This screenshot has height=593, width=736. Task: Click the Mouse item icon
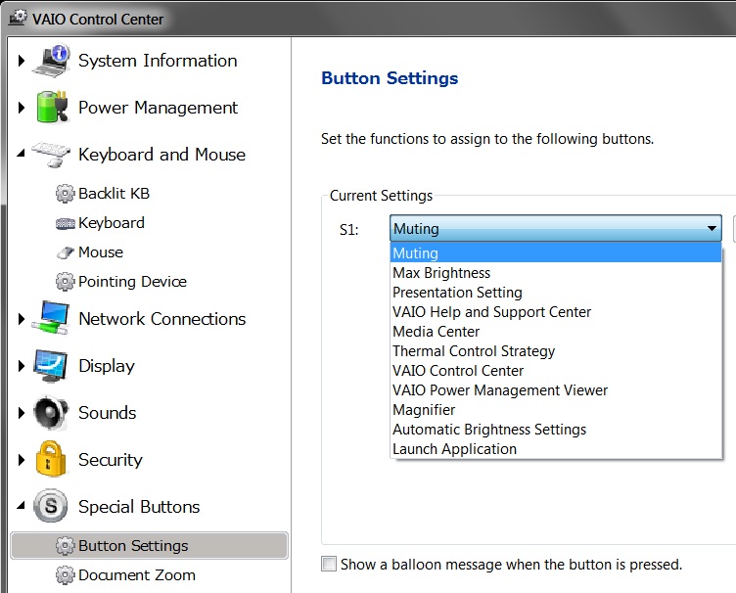[65, 252]
